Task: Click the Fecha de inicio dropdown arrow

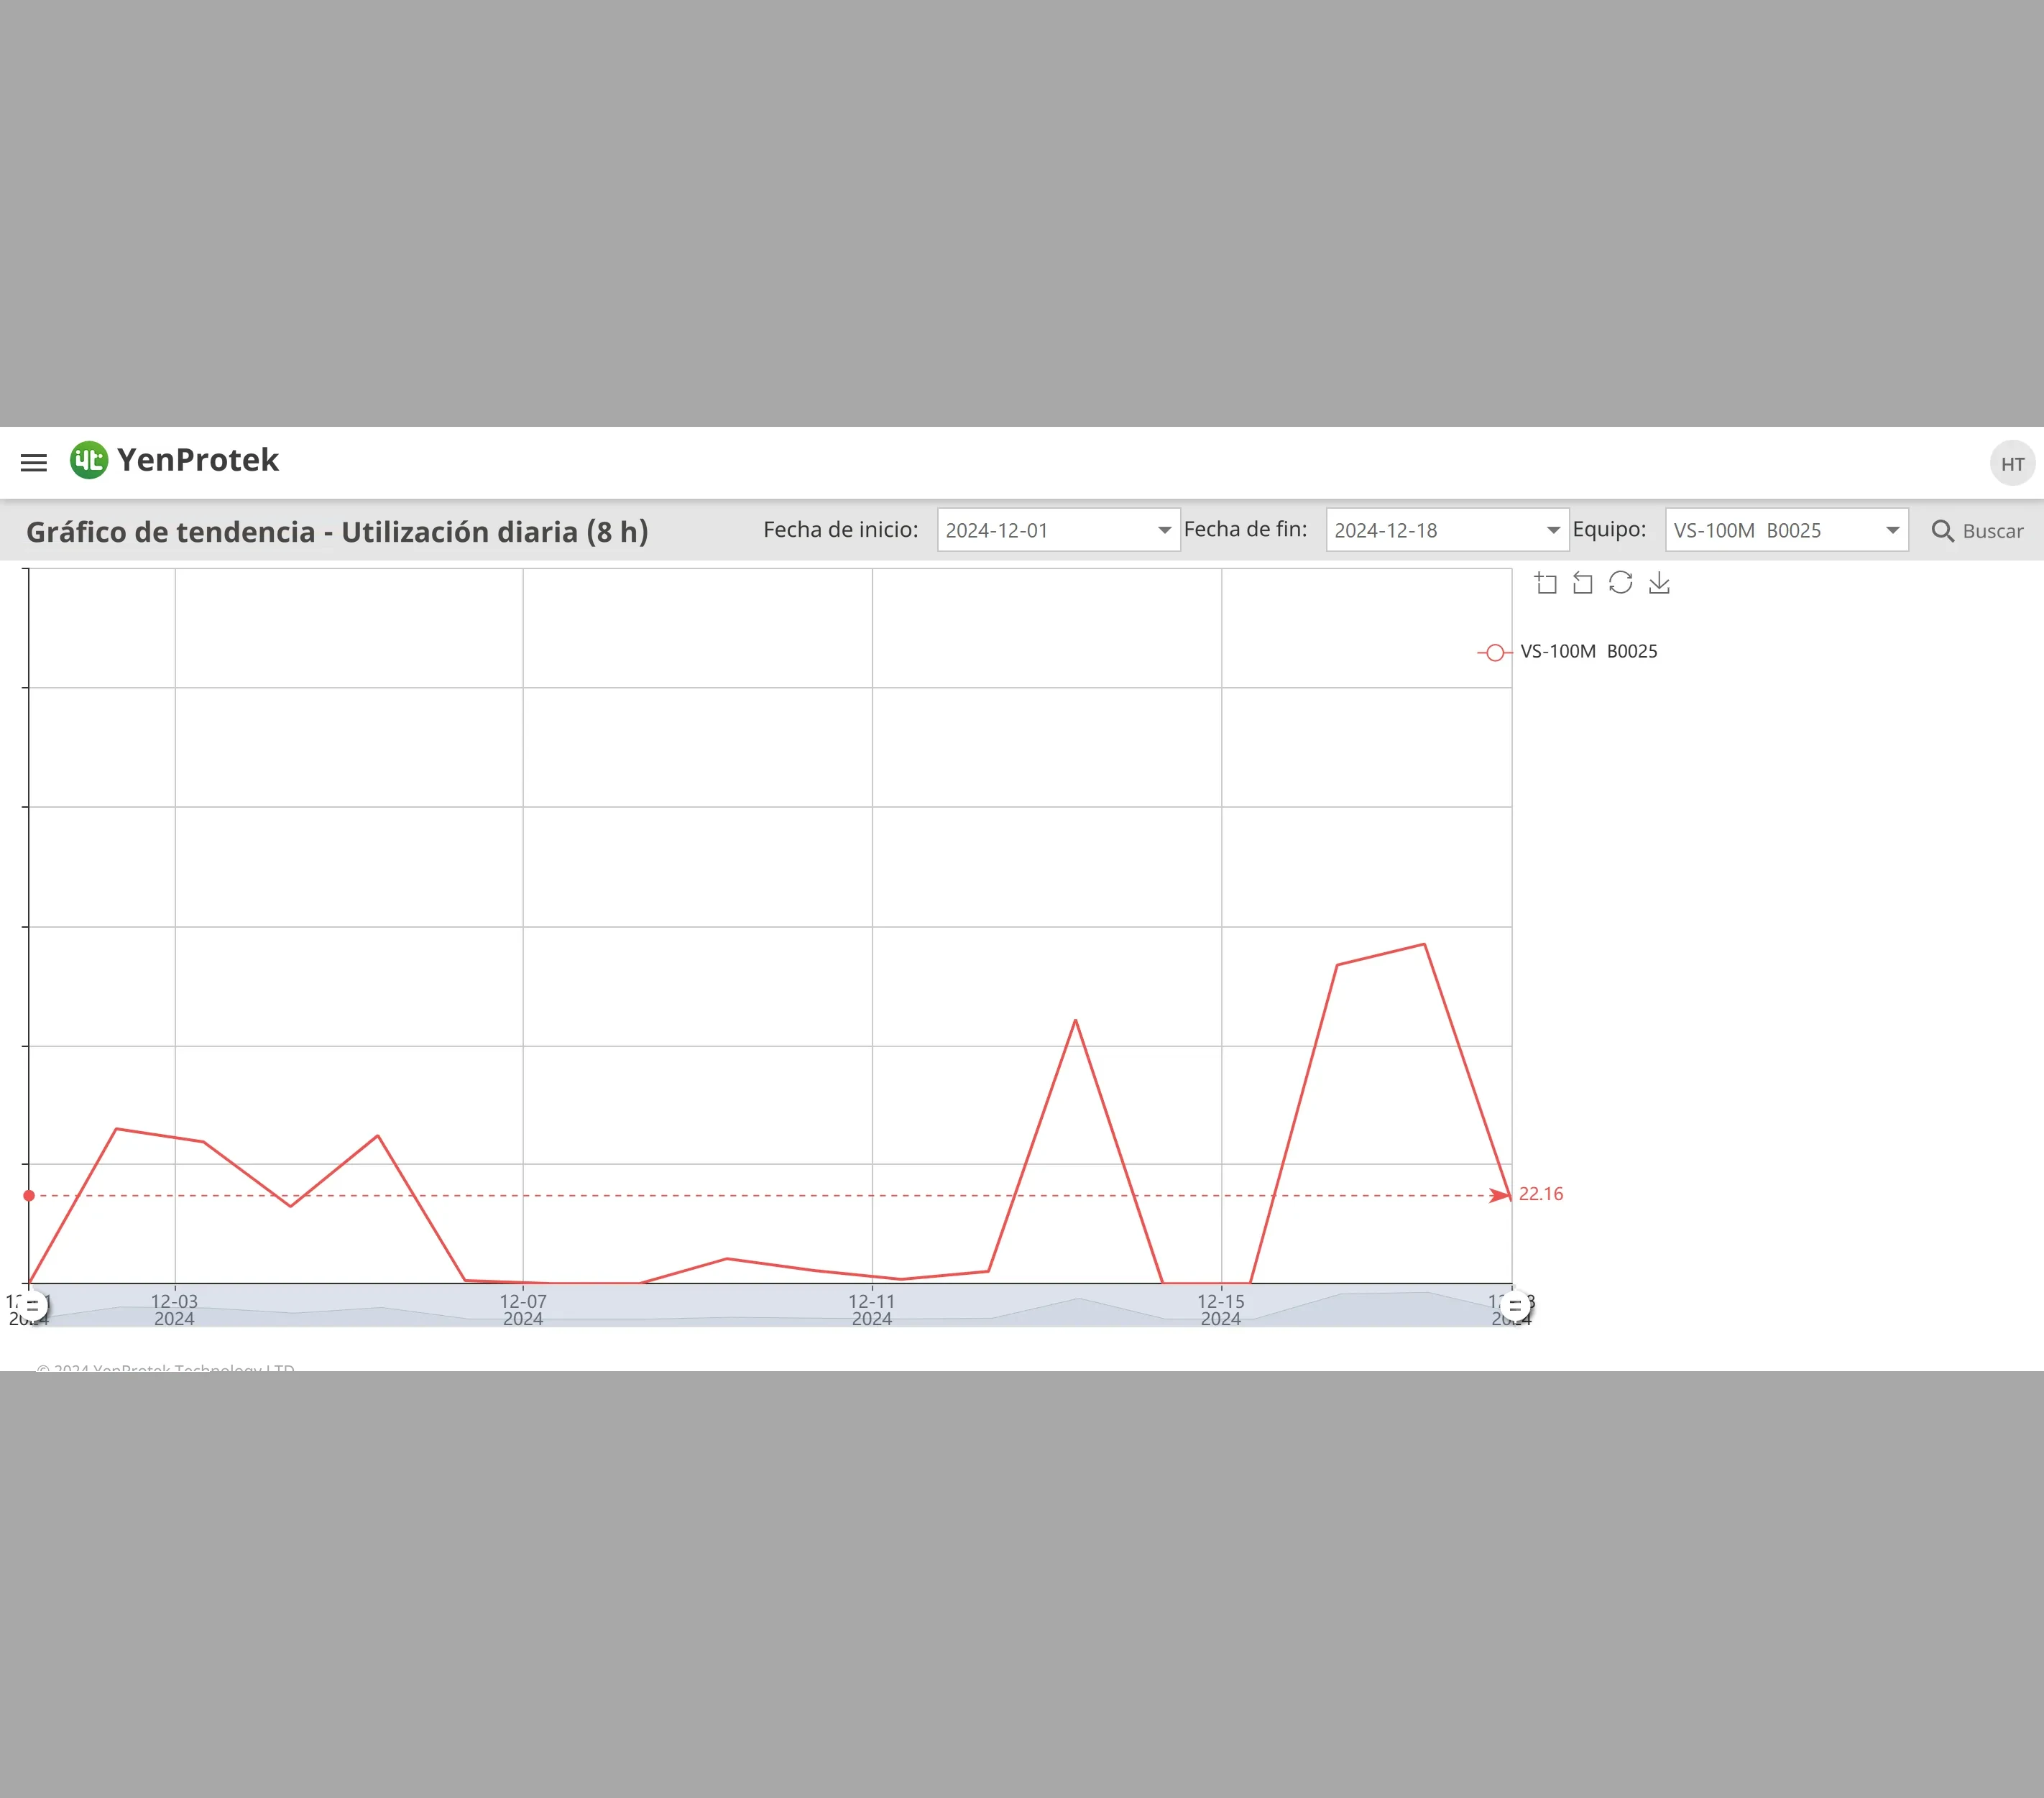Action: 1164,530
